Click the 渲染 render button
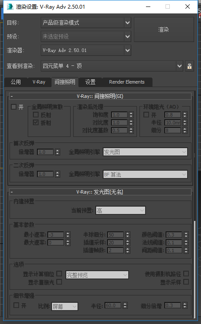201x324 pixels. tap(164, 29)
